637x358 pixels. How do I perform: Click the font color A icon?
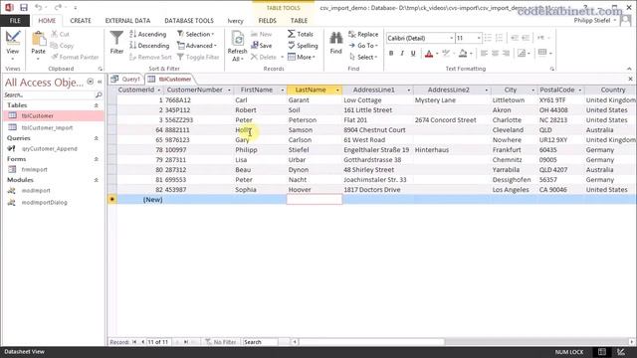[429, 53]
